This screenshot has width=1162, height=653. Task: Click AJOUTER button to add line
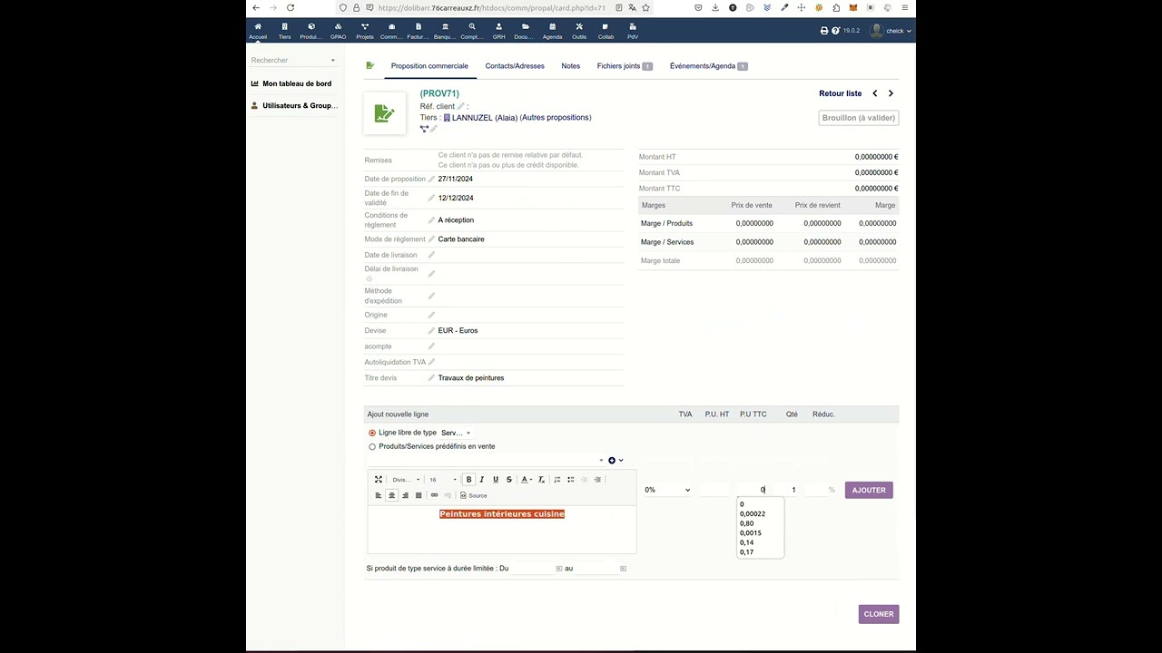[x=869, y=490]
